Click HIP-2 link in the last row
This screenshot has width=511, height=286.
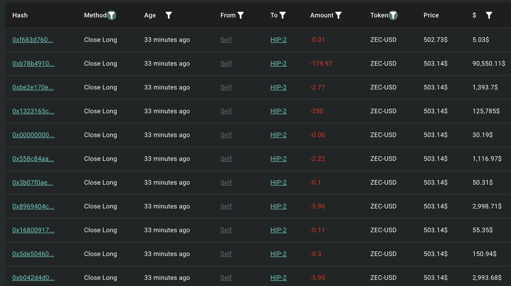[x=278, y=278]
